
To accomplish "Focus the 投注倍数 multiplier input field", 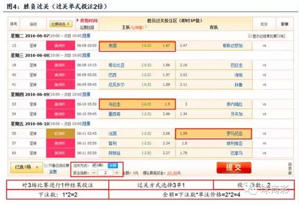I will click(x=105, y=173).
